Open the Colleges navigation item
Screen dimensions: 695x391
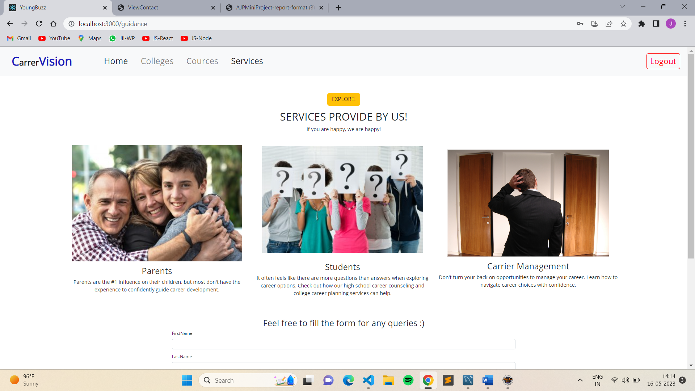coord(157,61)
